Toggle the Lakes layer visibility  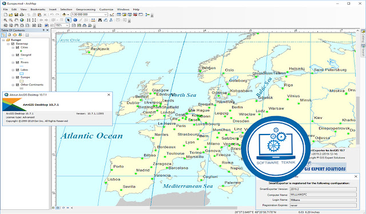(17, 70)
